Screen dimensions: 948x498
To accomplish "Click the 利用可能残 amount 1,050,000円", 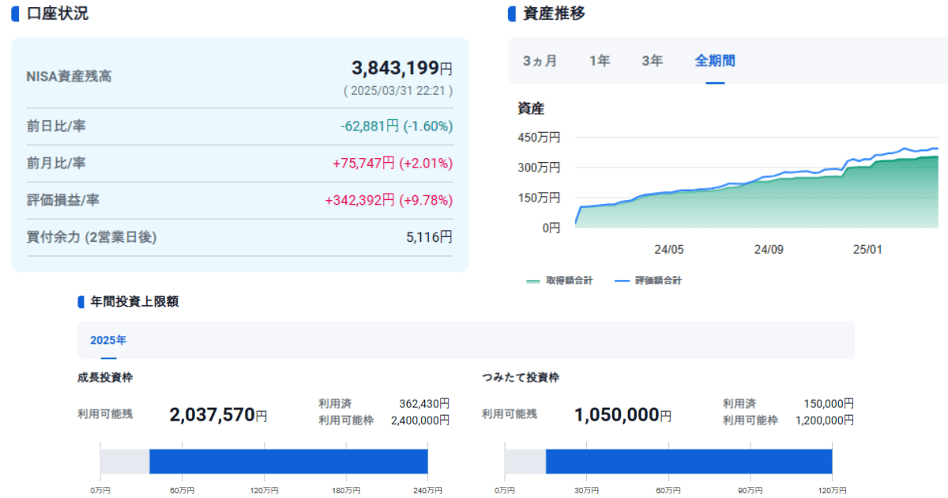I will [x=623, y=415].
